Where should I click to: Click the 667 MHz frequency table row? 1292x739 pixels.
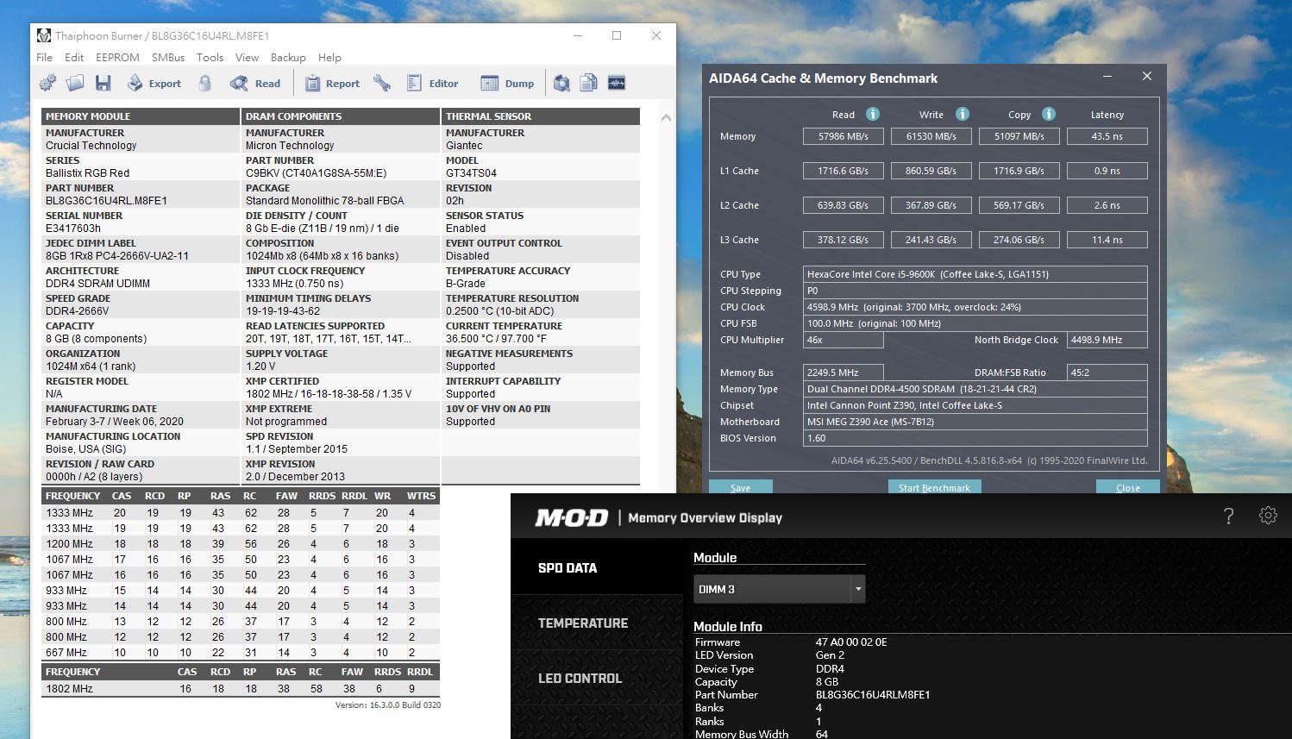241,653
